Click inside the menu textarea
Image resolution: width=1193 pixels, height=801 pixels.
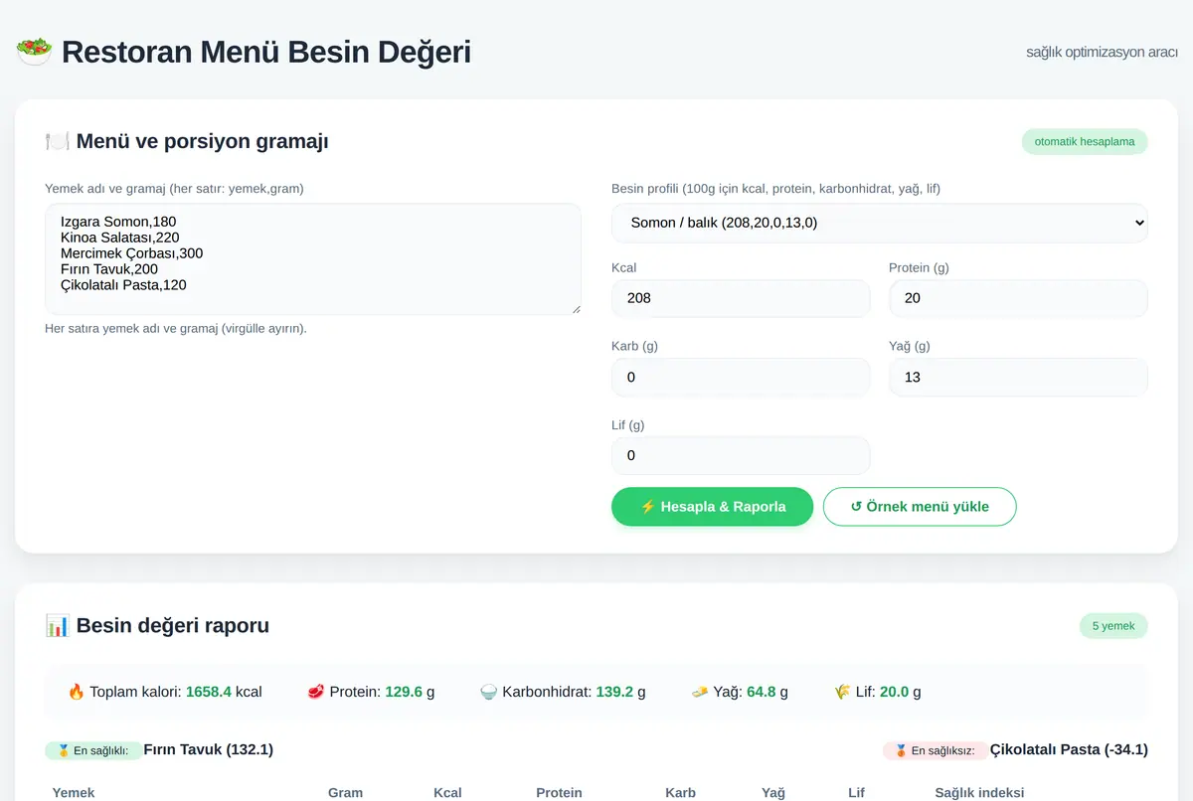pos(313,259)
